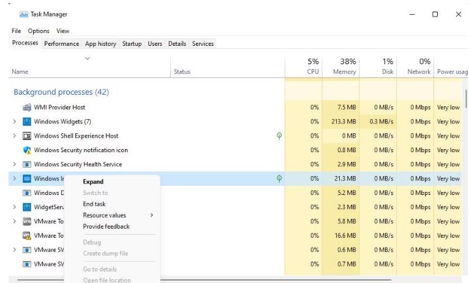Click the 213.3 MB memory value
The width and height of the screenshot is (469, 283).
coord(343,122)
